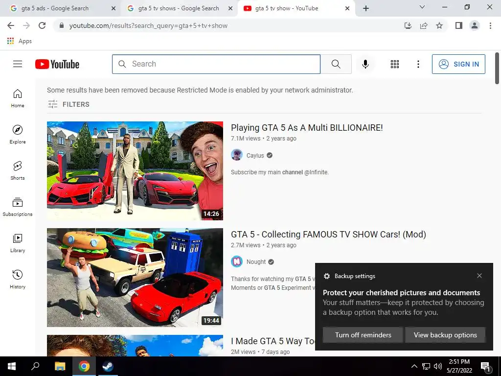
Task: Open YouTube settings three-dot menu
Action: 418,64
